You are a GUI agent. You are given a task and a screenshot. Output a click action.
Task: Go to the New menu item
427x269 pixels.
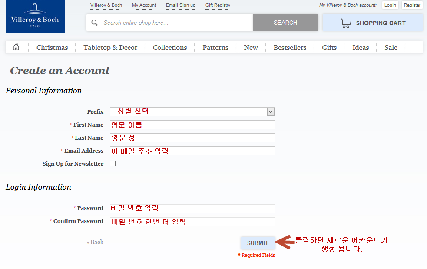251,48
